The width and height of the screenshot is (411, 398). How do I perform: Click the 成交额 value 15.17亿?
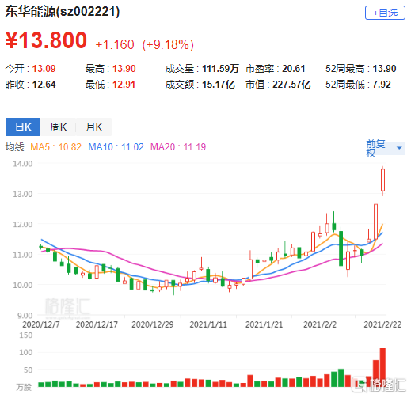tap(219, 85)
